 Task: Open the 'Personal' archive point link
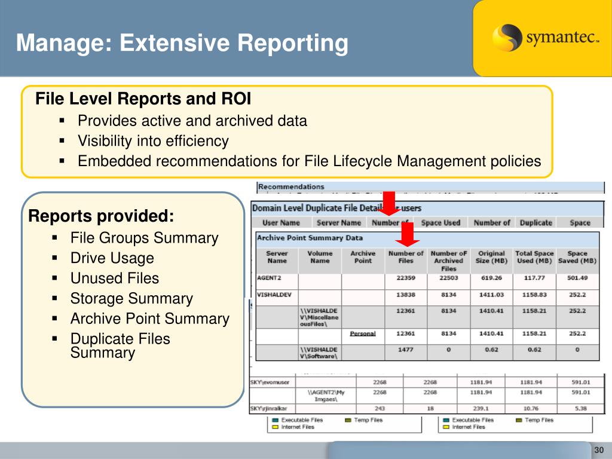point(363,333)
